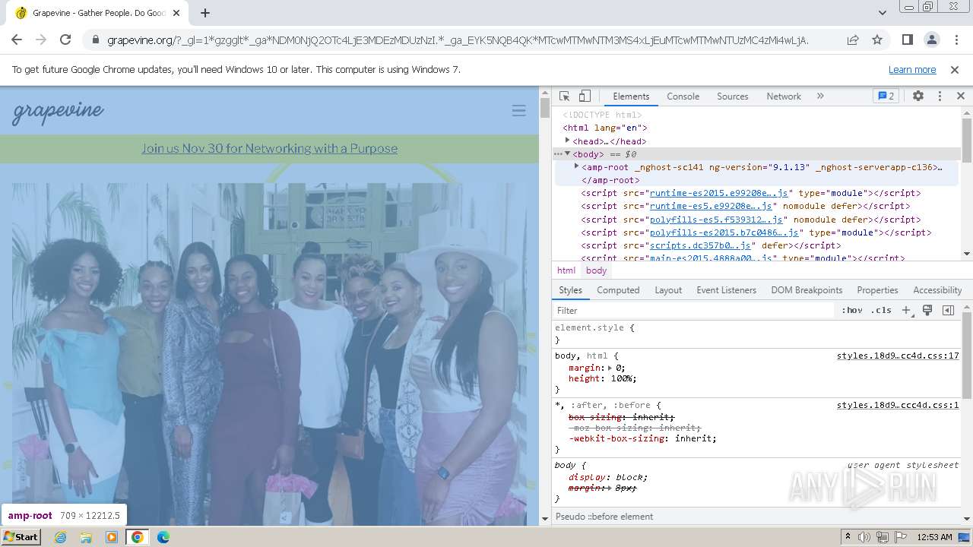Image resolution: width=973 pixels, height=547 pixels.
Task: Open Chrome side panel icon
Action: (907, 40)
